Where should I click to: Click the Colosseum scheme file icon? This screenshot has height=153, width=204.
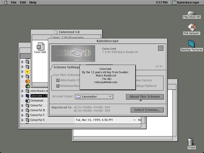tap(28, 100)
